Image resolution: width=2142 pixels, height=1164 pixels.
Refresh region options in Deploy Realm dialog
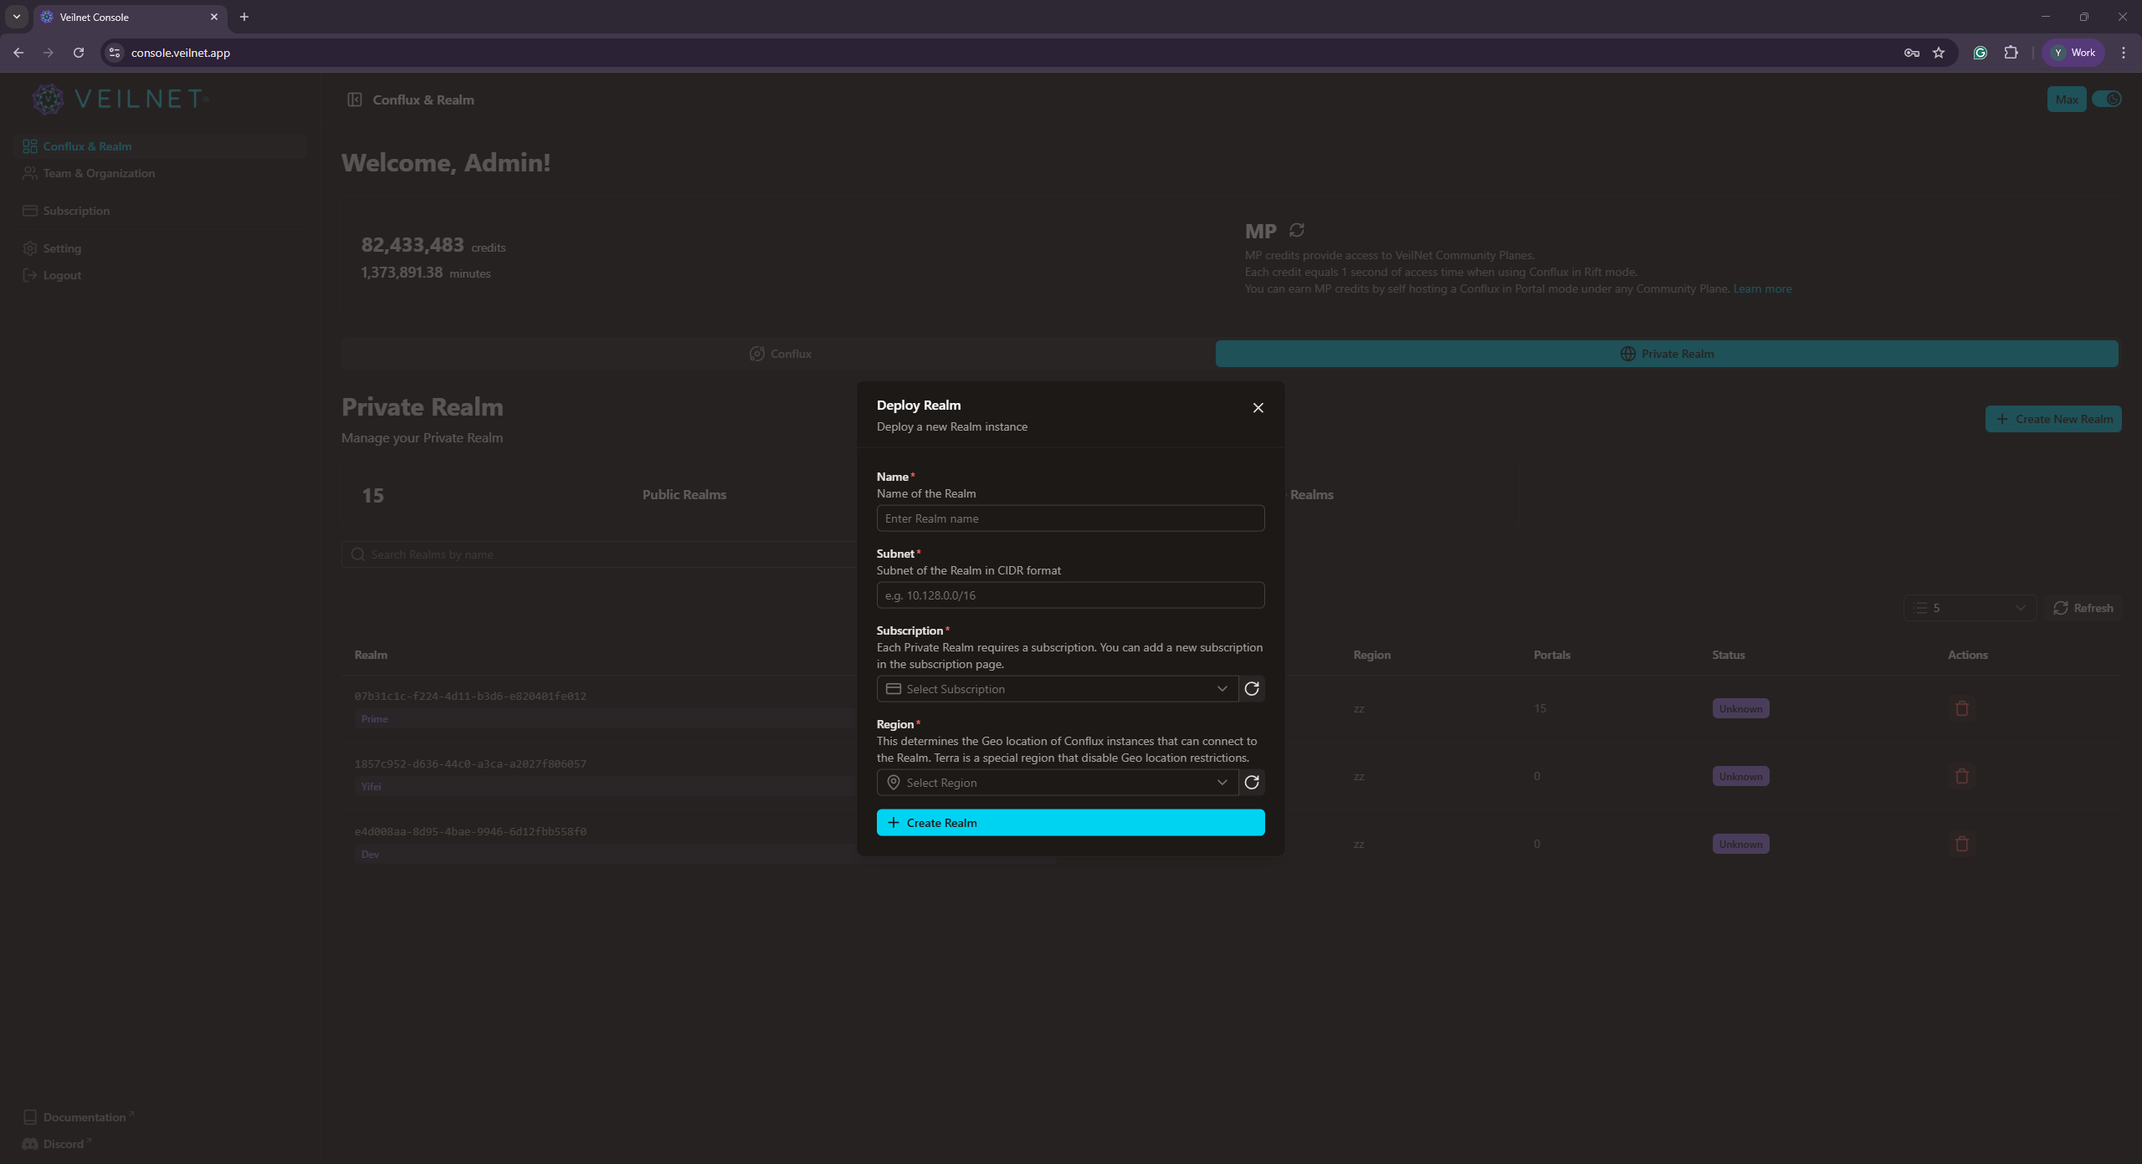tap(1252, 782)
